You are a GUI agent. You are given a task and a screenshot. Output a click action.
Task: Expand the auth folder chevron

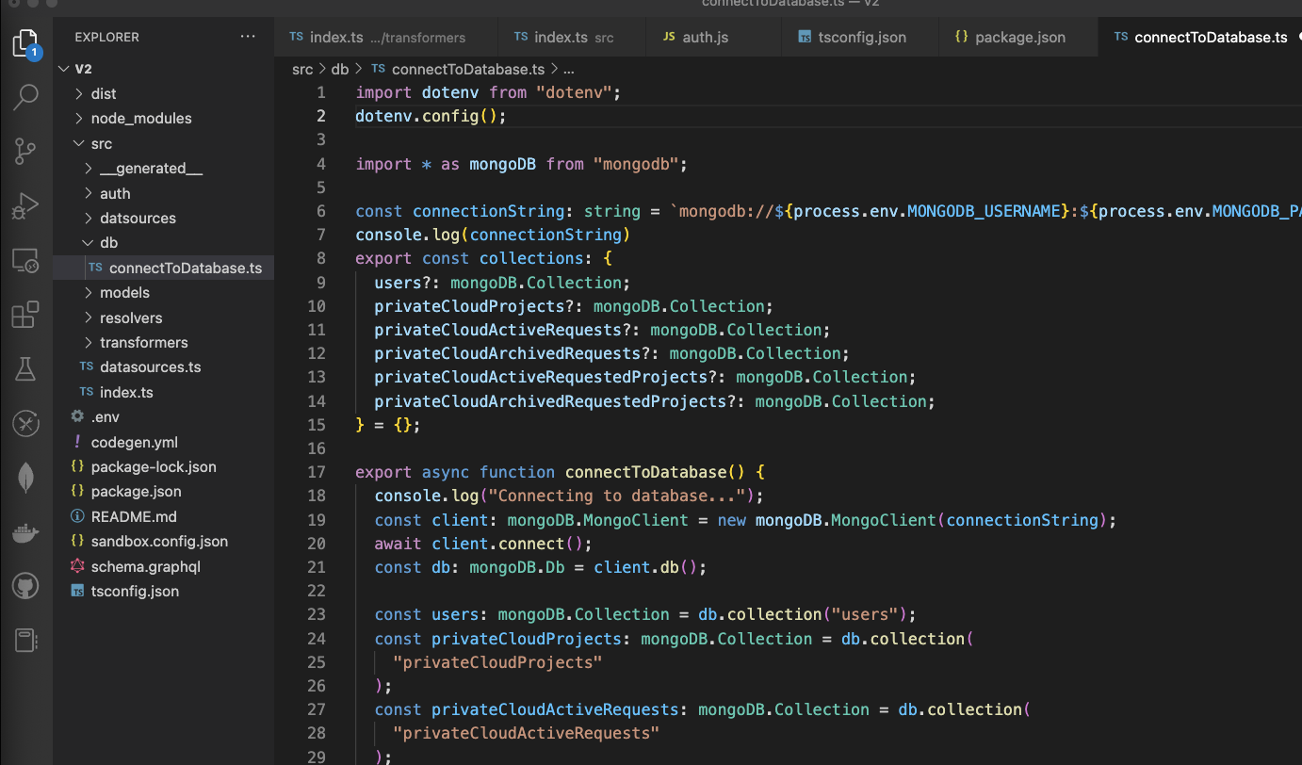point(89,193)
